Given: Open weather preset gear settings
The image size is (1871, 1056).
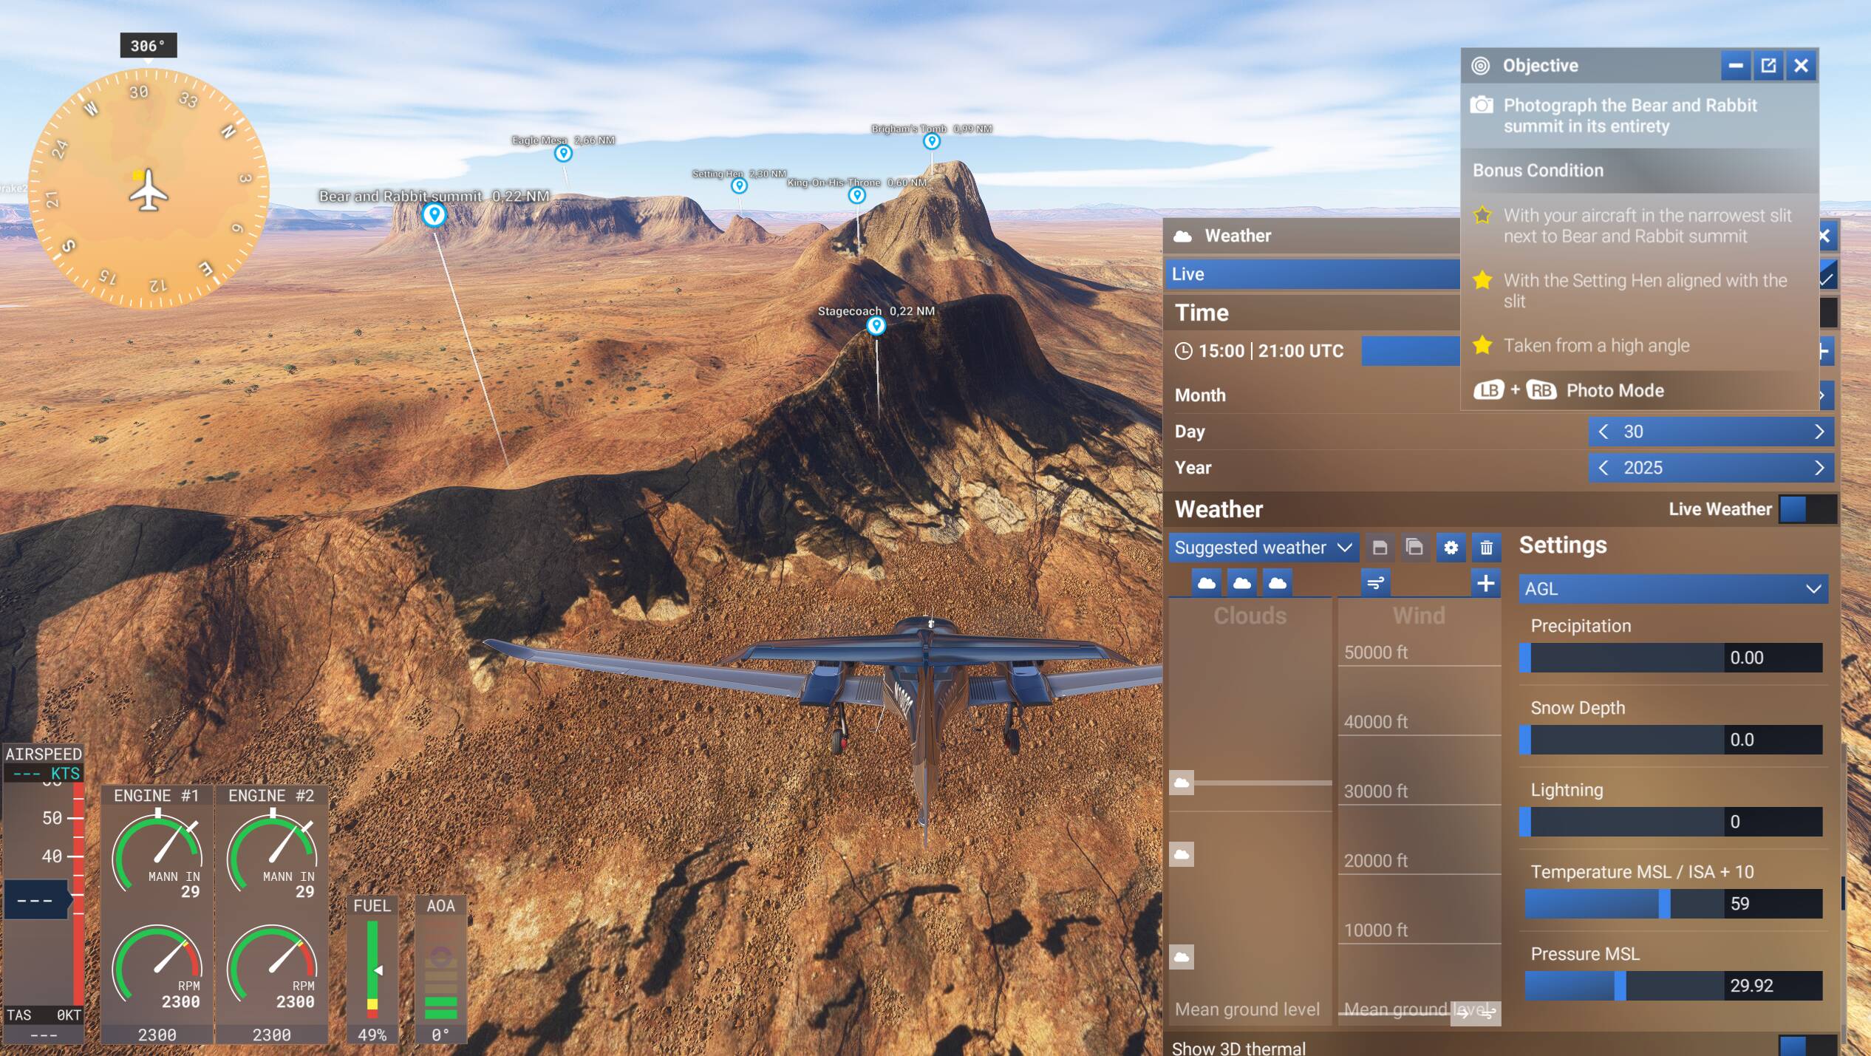Looking at the screenshot, I should point(1451,548).
